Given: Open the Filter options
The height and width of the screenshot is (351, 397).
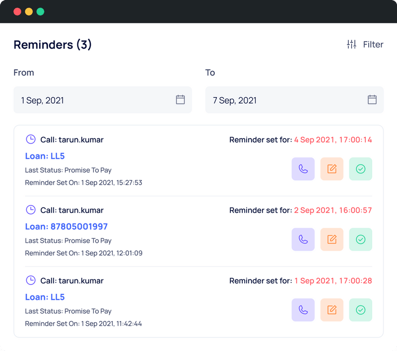Looking at the screenshot, I should pyautogui.click(x=366, y=44).
